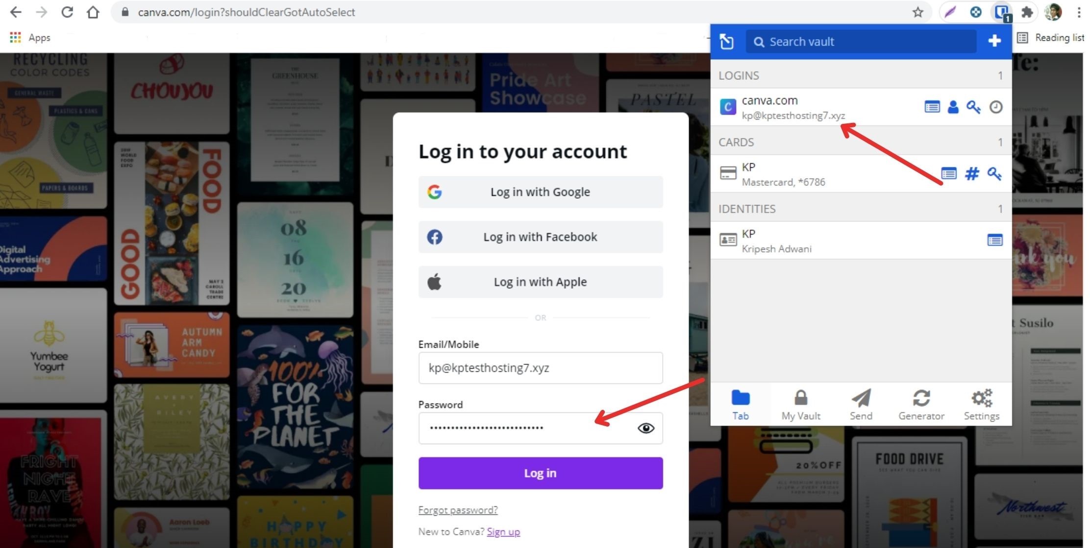Open the Forgot password link
Screen dimensions: 1090x548
458,510
